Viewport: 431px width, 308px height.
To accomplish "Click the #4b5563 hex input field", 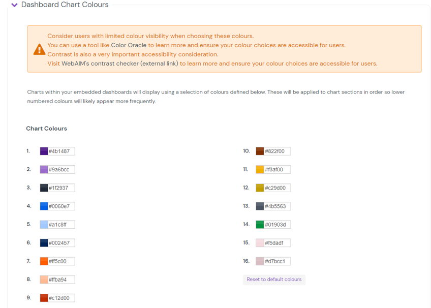I will tap(277, 206).
